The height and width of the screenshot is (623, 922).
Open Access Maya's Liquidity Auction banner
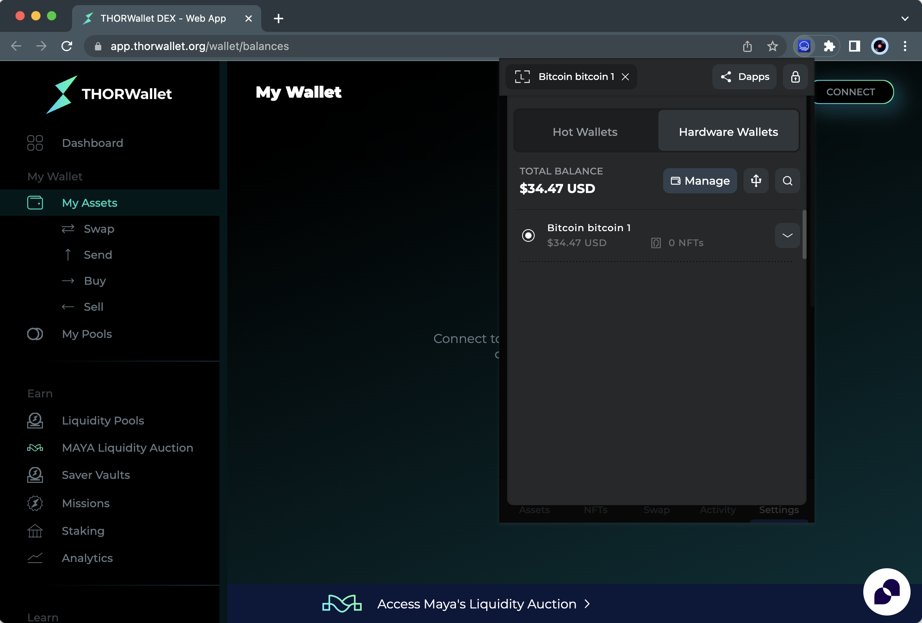click(476, 604)
